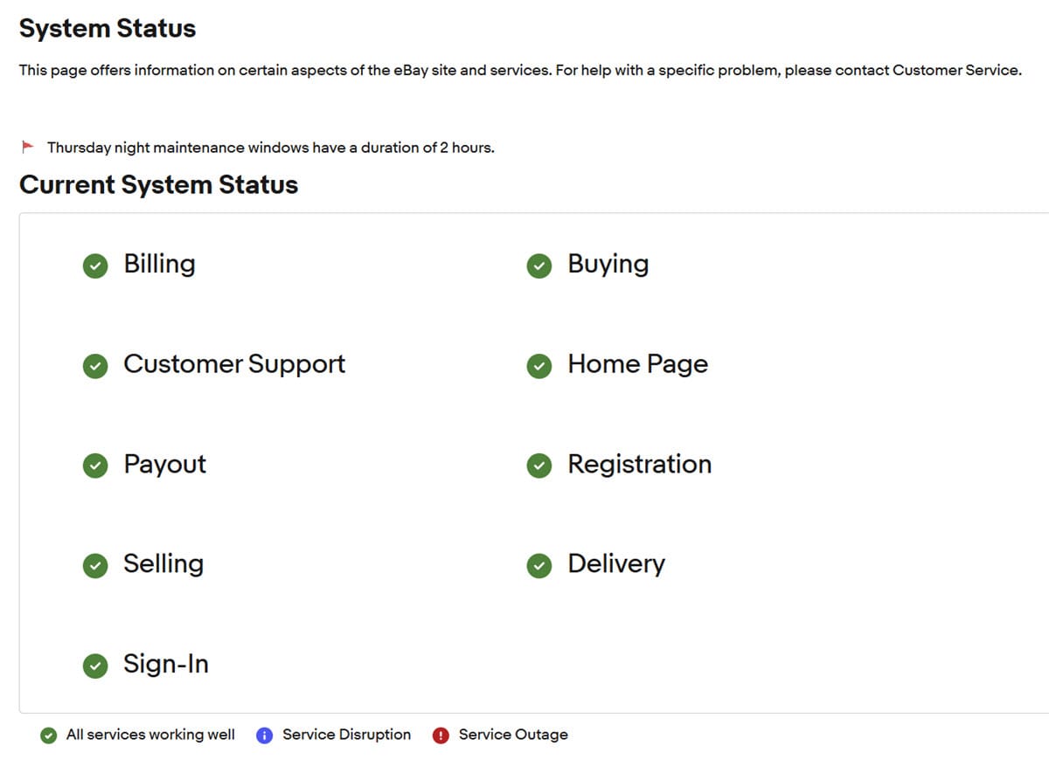Click the Selling status check icon

tap(95, 566)
